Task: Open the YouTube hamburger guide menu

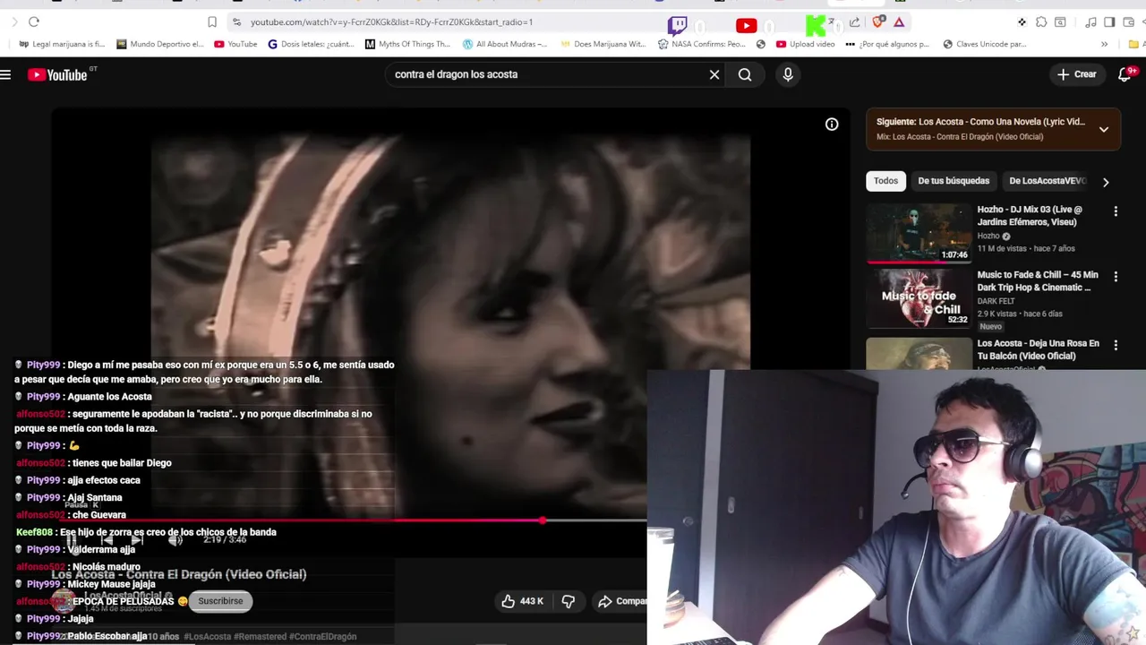Action: [x=5, y=74]
